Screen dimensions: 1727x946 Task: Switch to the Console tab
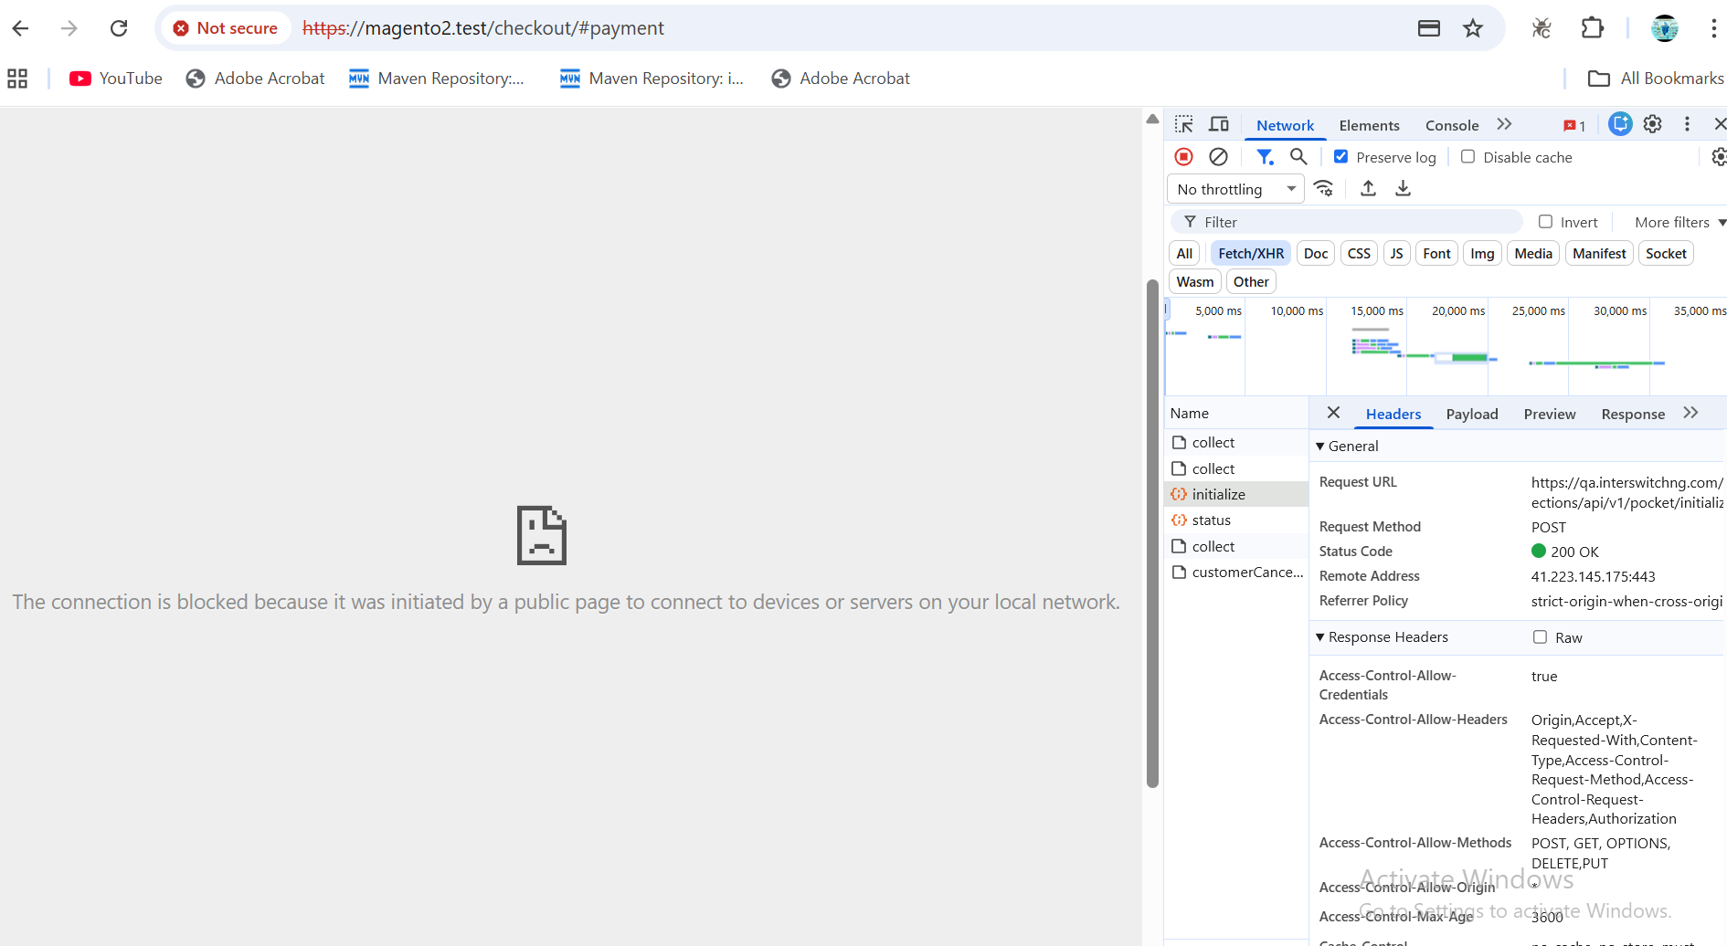coord(1451,126)
